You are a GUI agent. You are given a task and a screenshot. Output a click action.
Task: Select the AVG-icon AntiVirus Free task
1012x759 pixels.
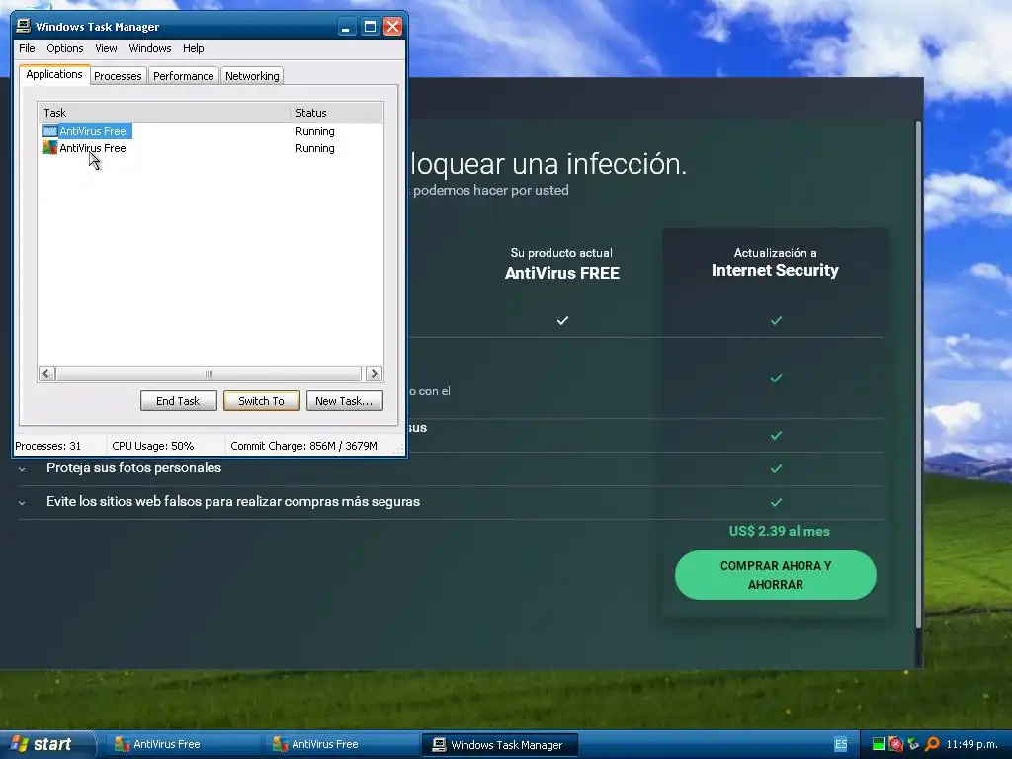pyautogui.click(x=85, y=148)
